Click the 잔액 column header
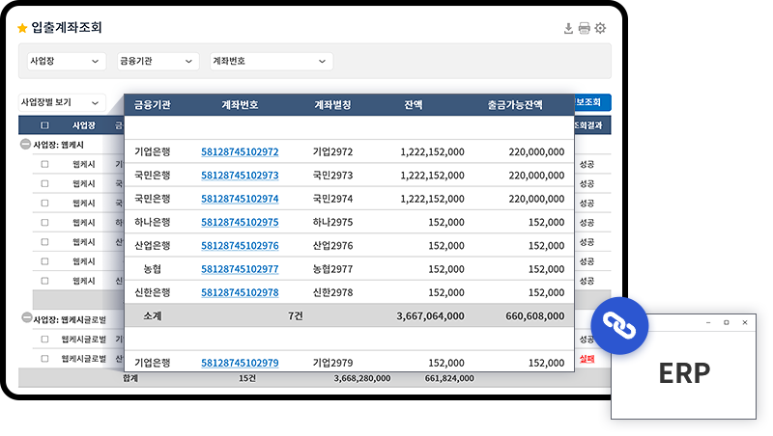The image size is (773, 436). (414, 105)
